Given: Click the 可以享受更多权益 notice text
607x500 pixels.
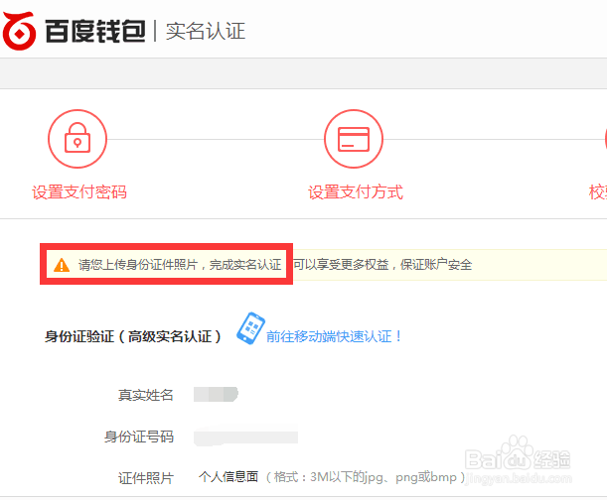Looking at the screenshot, I should (x=341, y=265).
